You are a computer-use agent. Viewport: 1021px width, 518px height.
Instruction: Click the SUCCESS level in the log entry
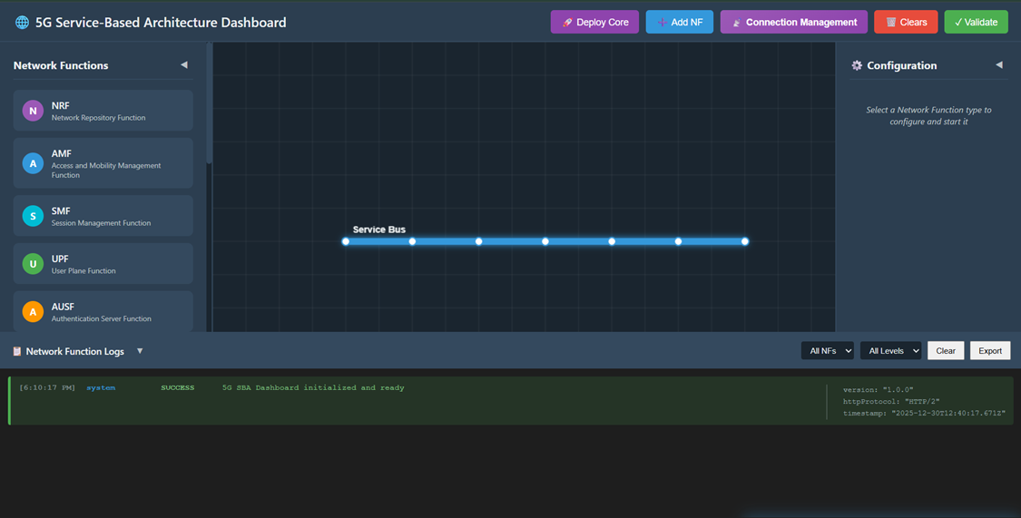point(178,388)
